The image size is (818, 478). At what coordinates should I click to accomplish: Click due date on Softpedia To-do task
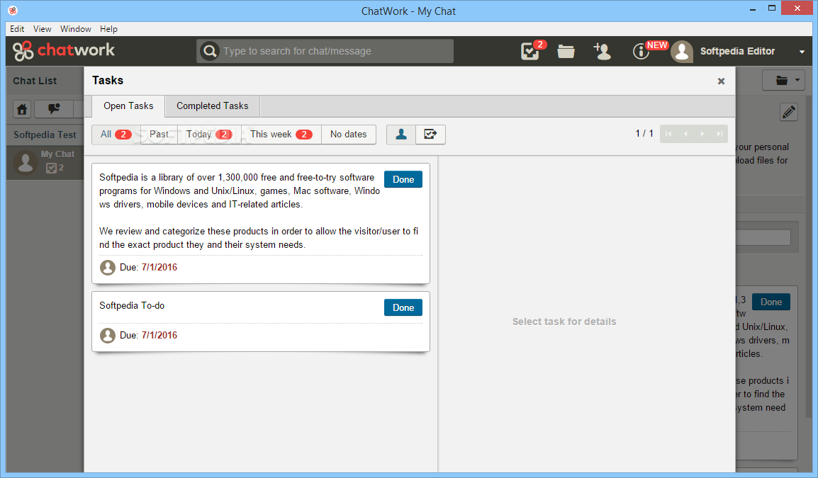(159, 335)
